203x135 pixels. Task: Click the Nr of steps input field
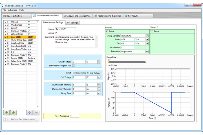(x=127, y=48)
